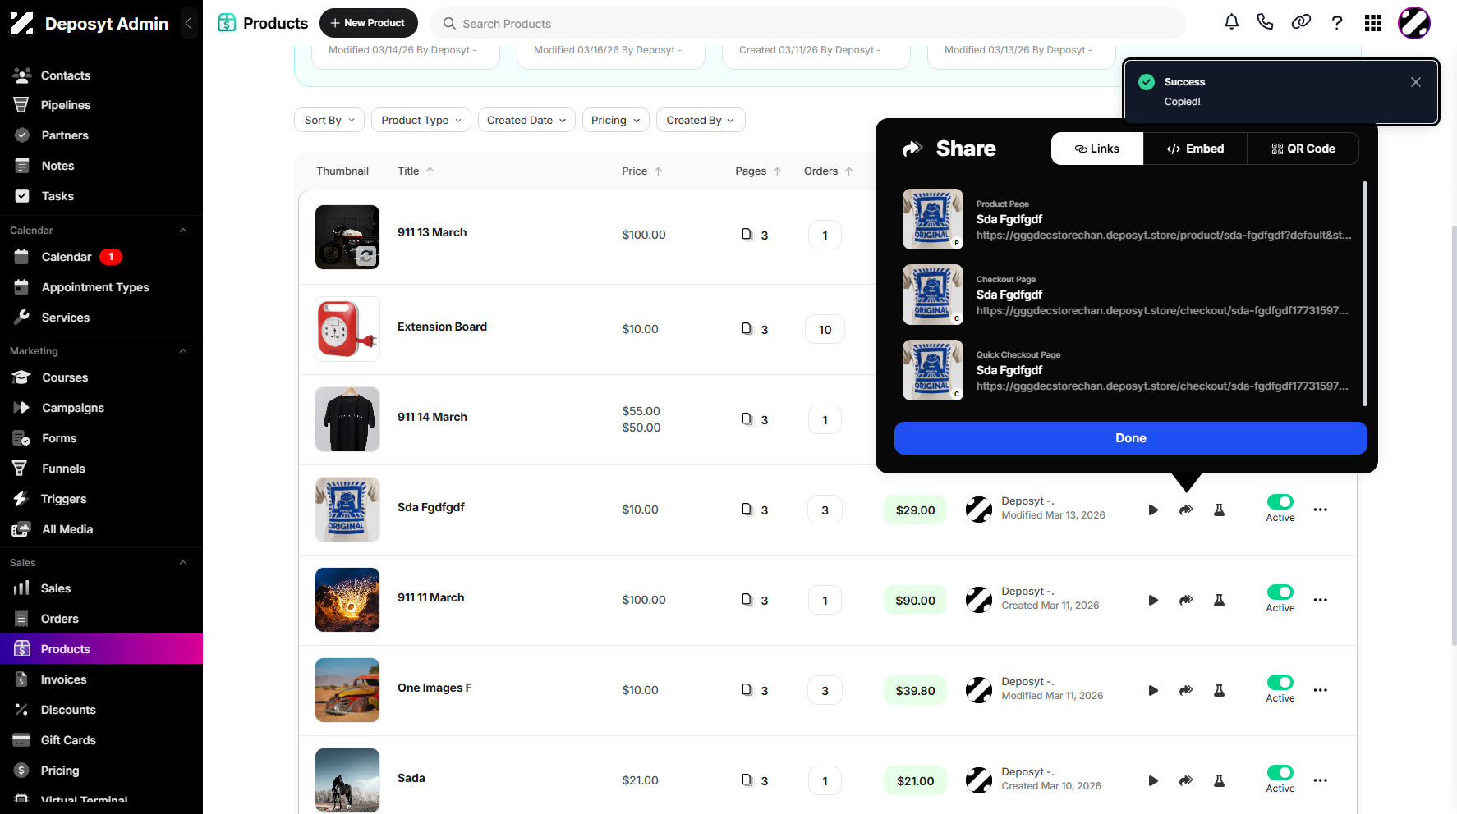Open the user profile avatar

pos(1414,23)
